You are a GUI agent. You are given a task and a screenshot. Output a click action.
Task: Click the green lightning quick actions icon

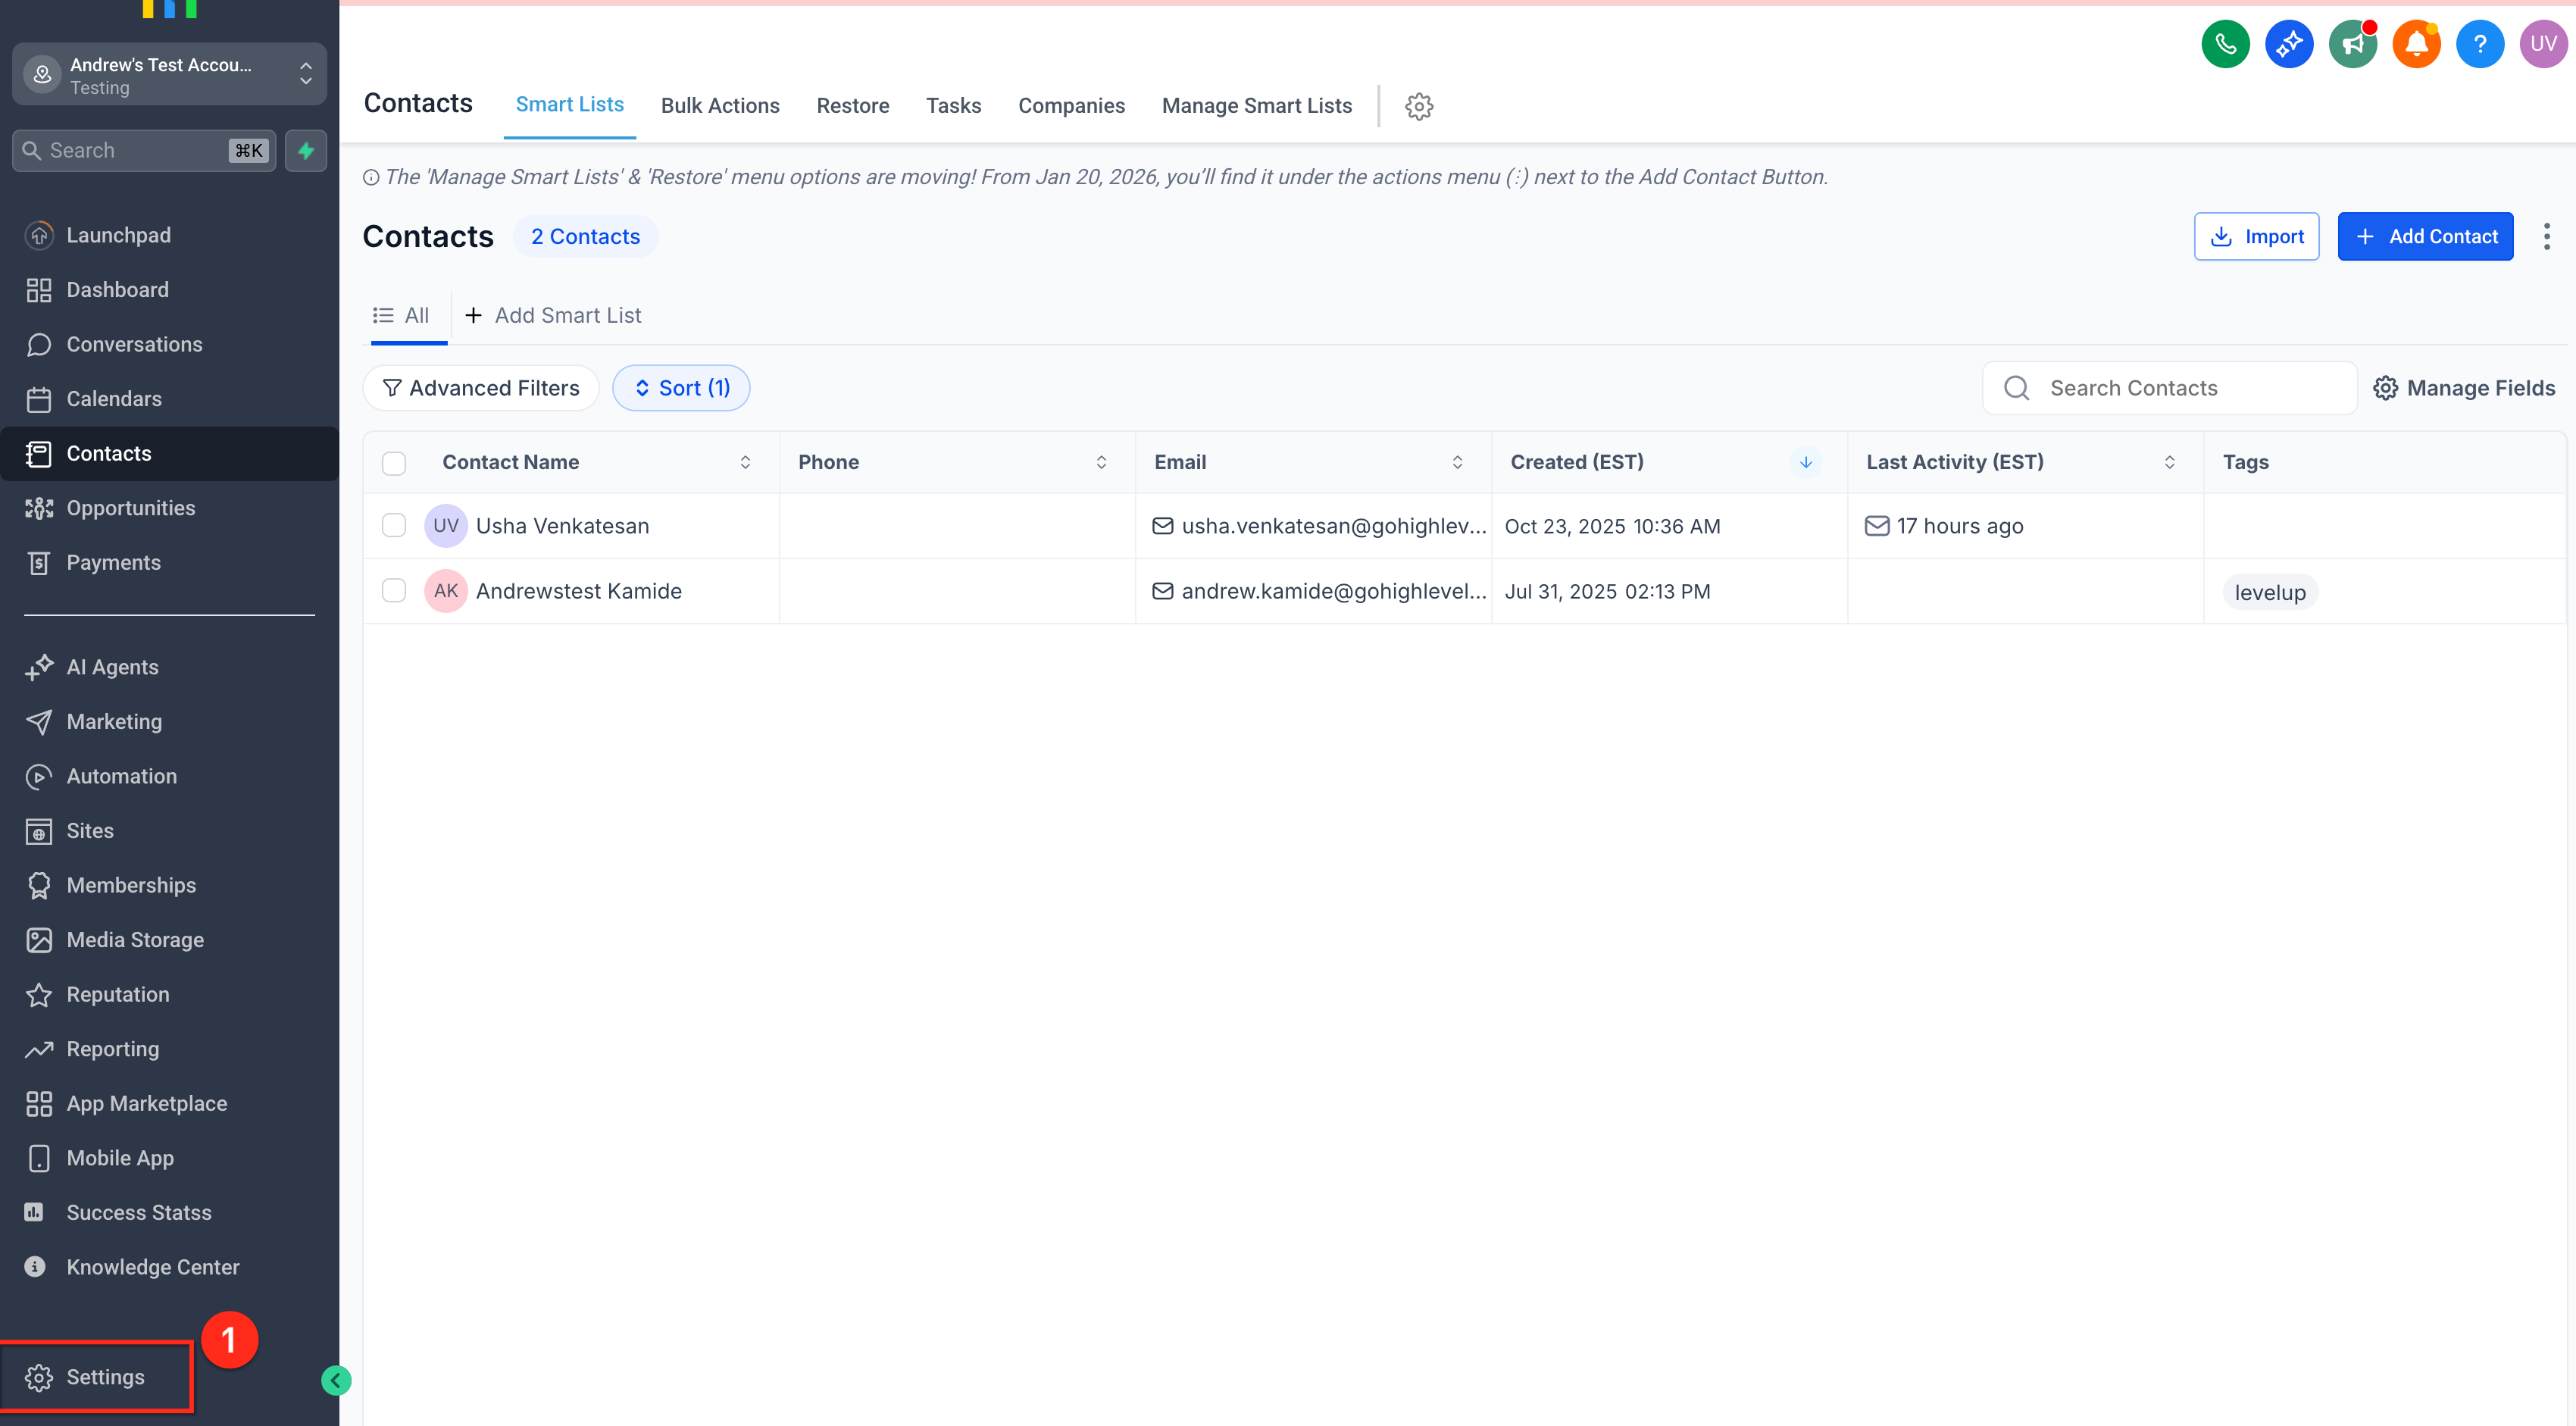(306, 150)
